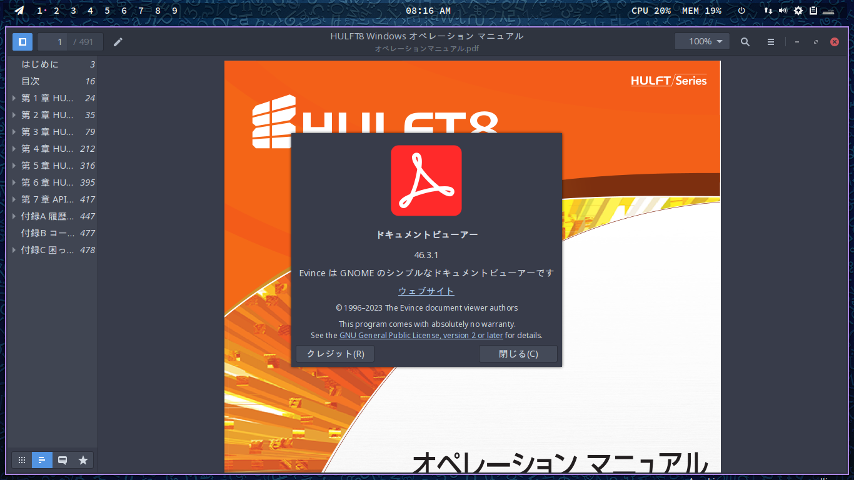Open the 100% zoom dropdown
Viewport: 854px width, 480px height.
(702, 42)
